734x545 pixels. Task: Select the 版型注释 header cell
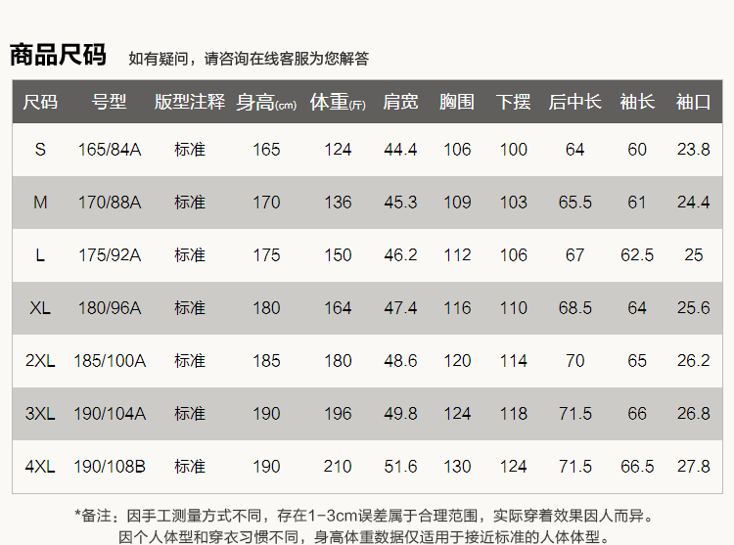click(190, 102)
